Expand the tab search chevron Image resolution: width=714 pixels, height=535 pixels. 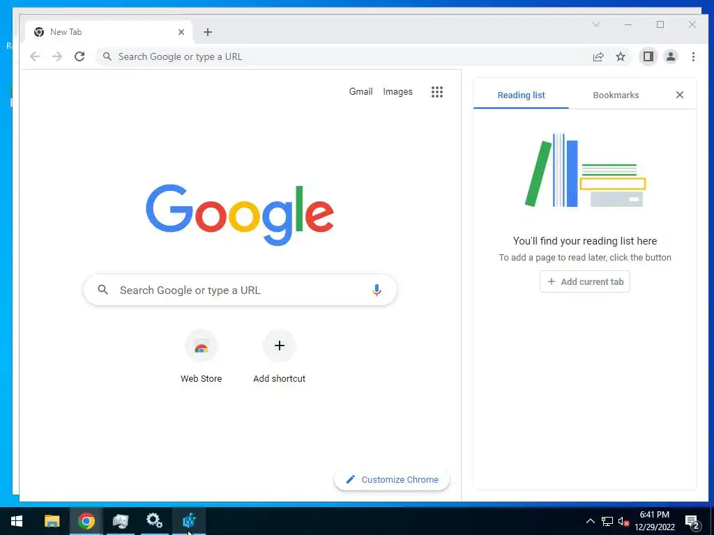pos(596,24)
